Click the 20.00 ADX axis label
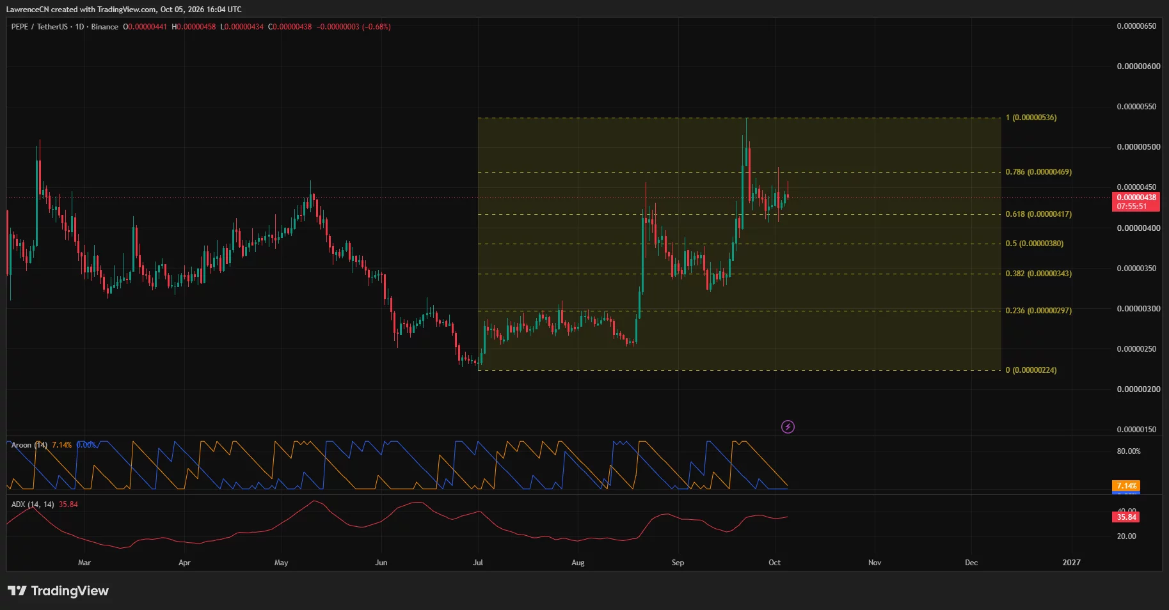Image resolution: width=1169 pixels, height=610 pixels. [x=1127, y=536]
